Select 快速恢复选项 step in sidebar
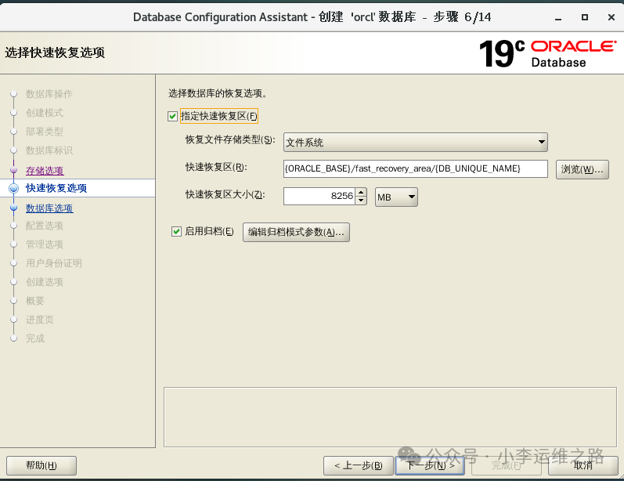This screenshot has width=624, height=481. click(x=56, y=188)
